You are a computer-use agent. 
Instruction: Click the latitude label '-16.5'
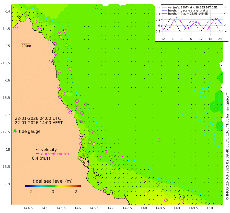[x=6, y=98]
